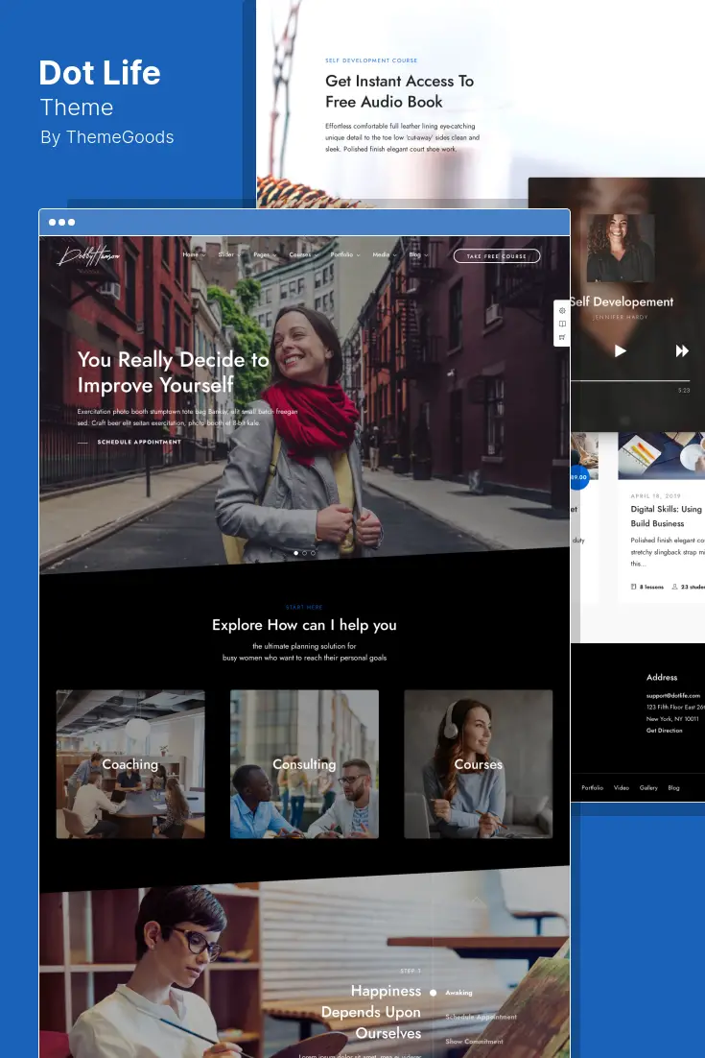
Task: Select the Schedule Appointment step label
Action: pos(482,1017)
